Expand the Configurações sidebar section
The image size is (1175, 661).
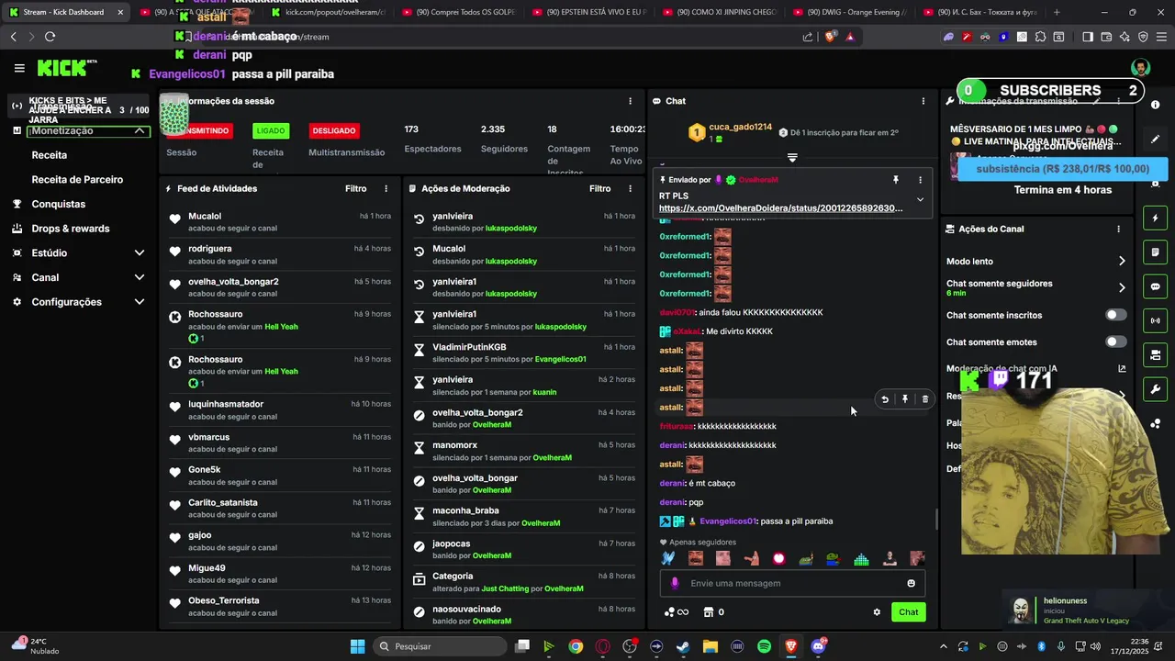140,302
